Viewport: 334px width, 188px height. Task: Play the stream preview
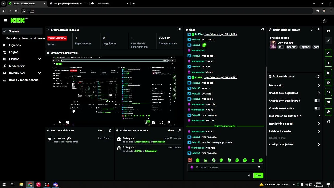[60, 122]
